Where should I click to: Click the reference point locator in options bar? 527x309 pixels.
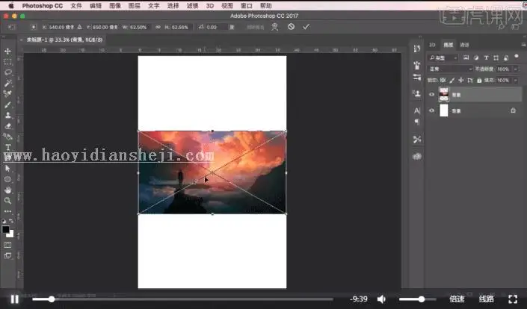(x=34, y=27)
